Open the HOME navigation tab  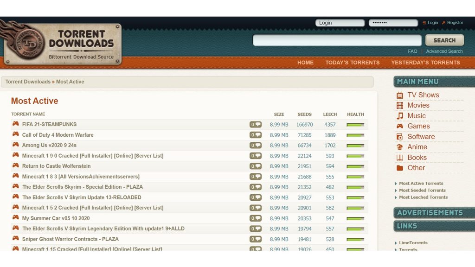(305, 63)
